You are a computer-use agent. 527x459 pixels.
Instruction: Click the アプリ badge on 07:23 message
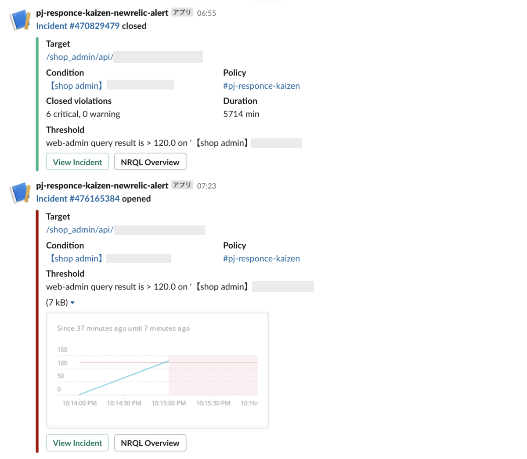(182, 185)
